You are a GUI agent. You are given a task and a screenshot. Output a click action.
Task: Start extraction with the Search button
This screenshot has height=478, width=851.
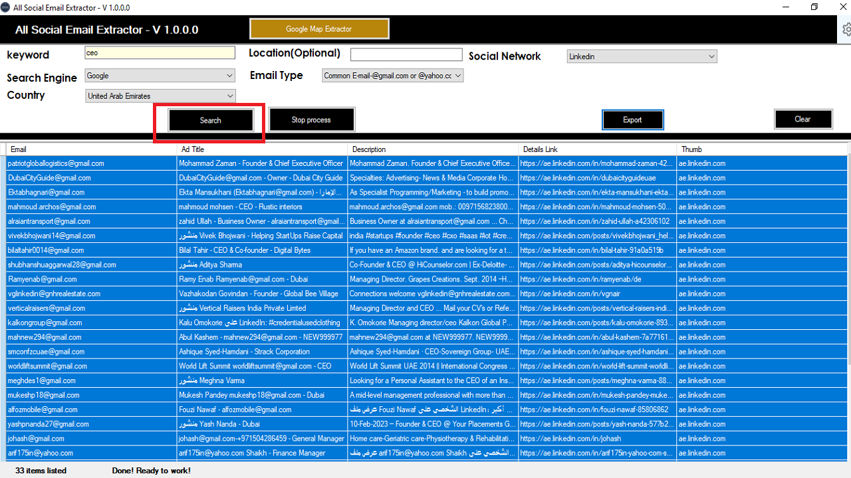[x=210, y=120]
